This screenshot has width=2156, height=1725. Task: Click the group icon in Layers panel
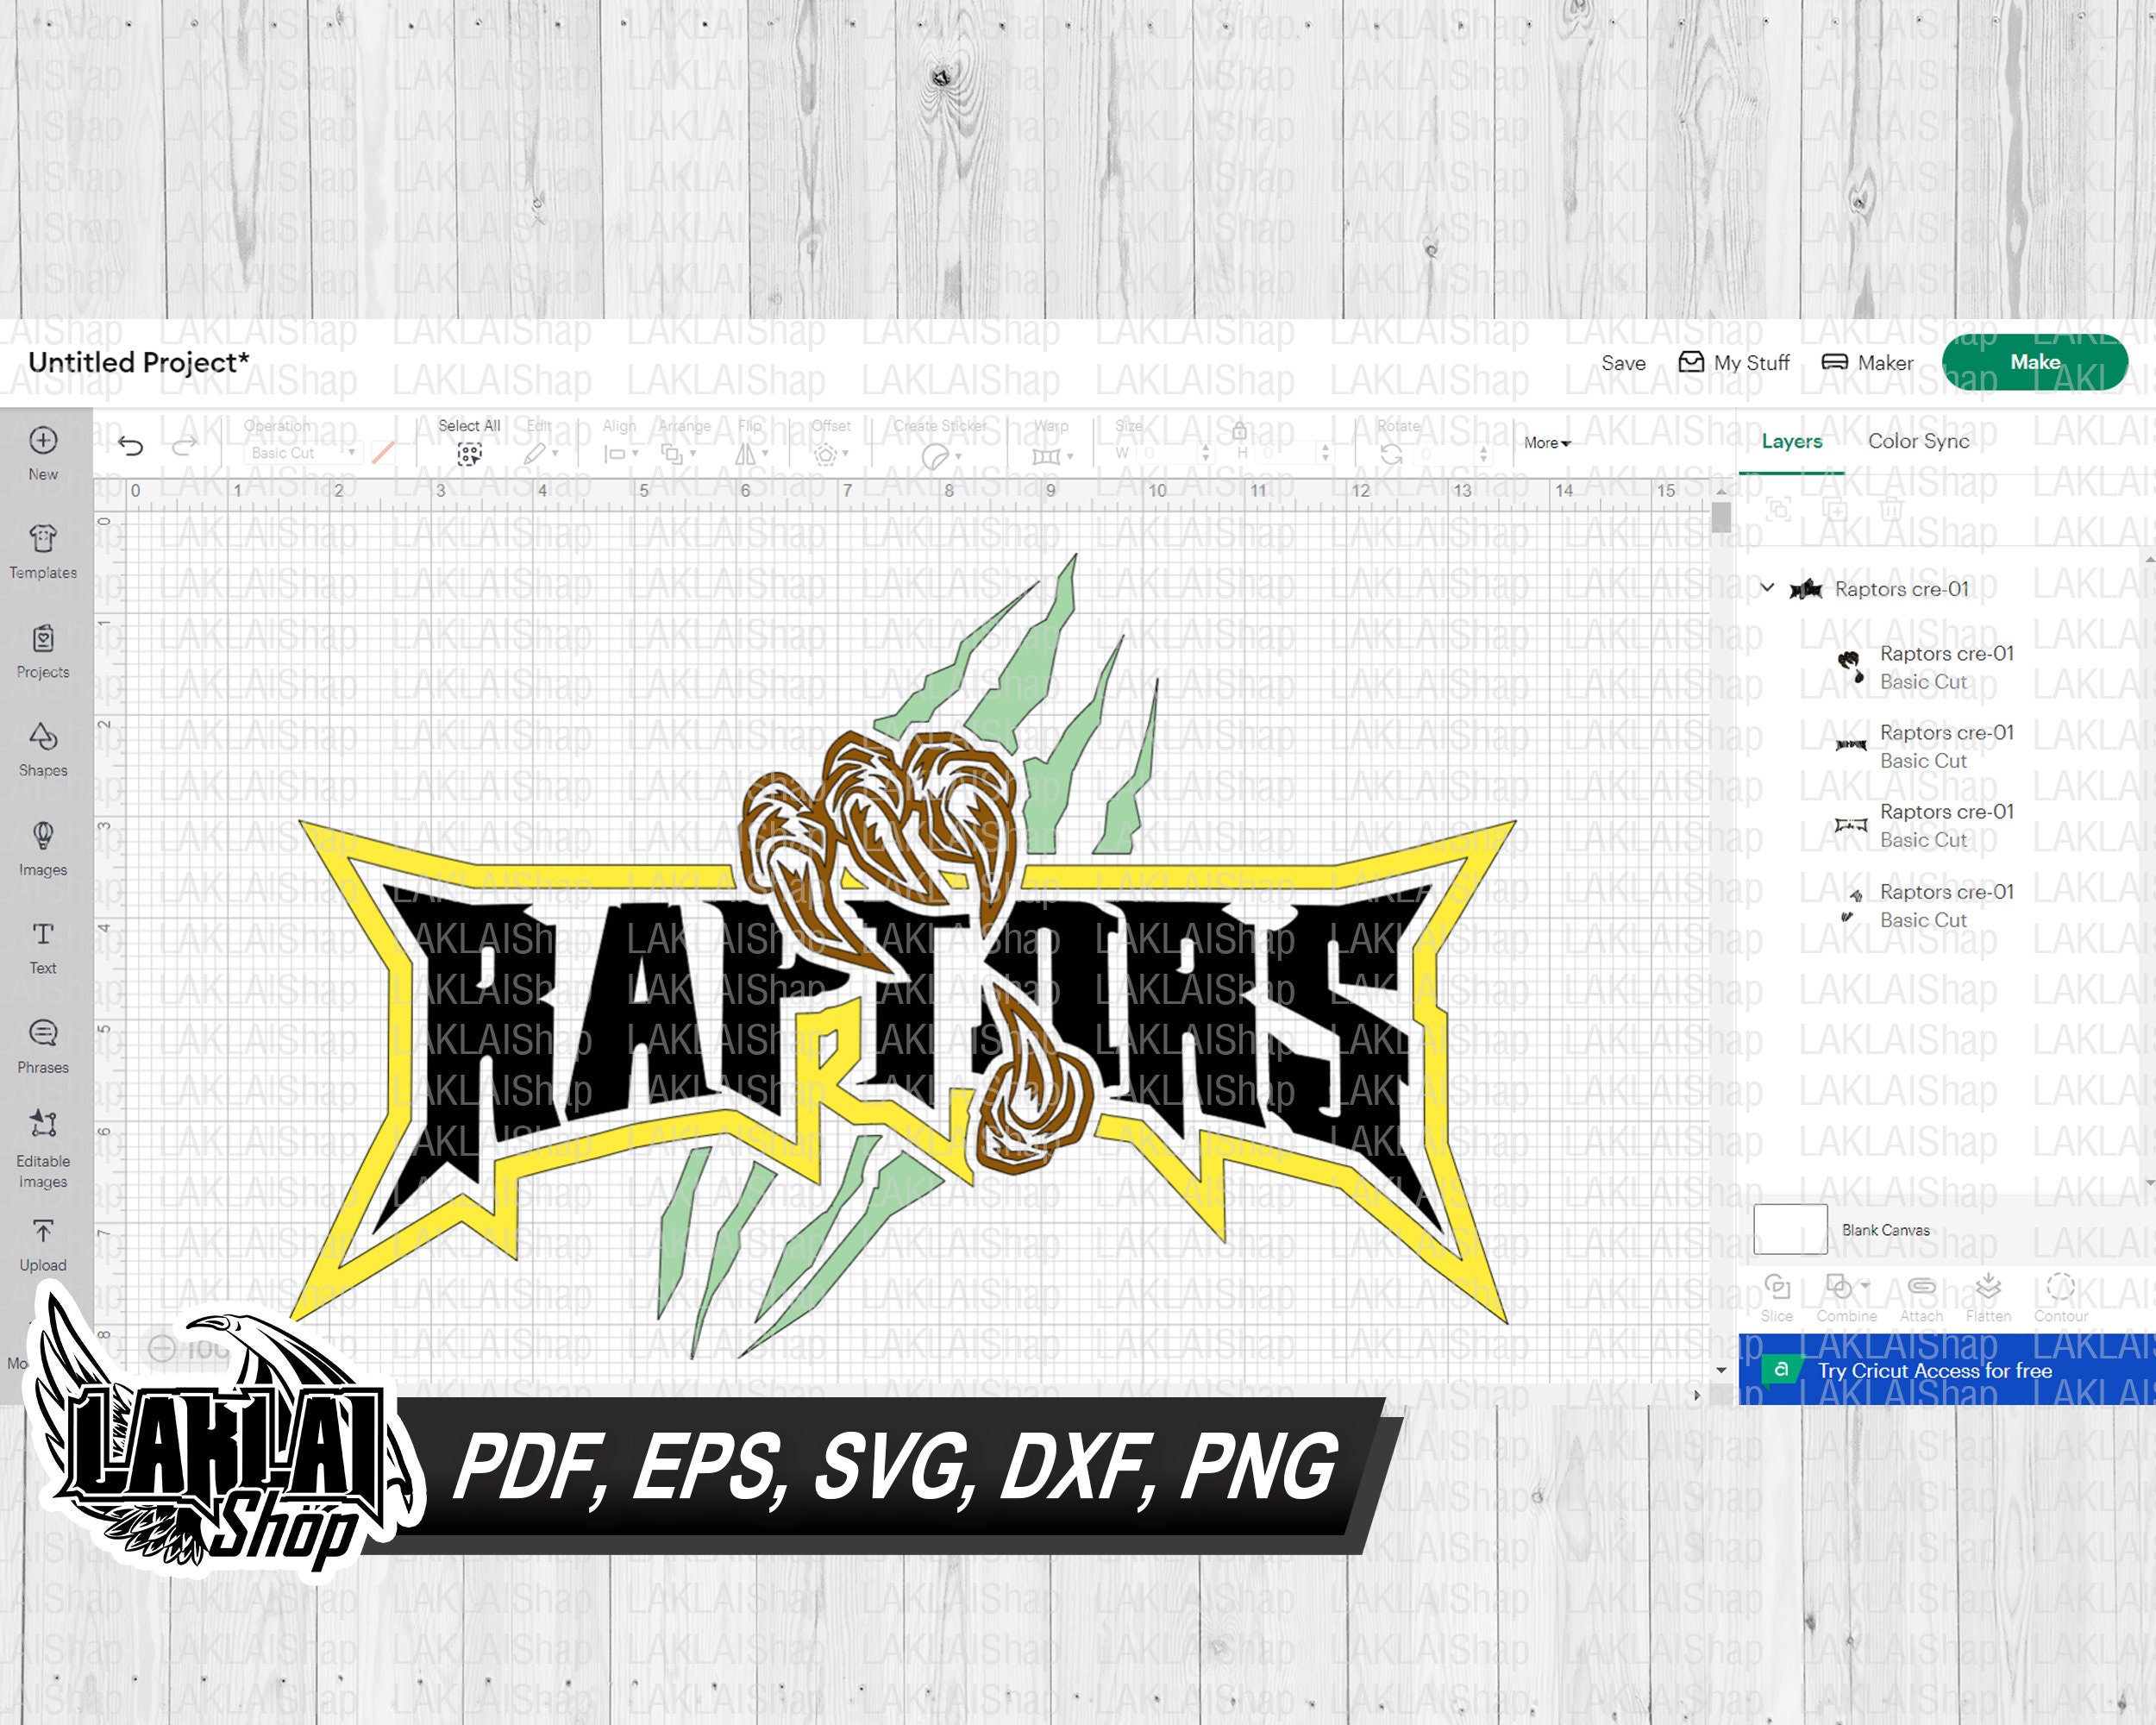pos(1777,509)
